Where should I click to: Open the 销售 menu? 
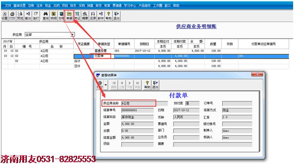click(x=90, y=5)
